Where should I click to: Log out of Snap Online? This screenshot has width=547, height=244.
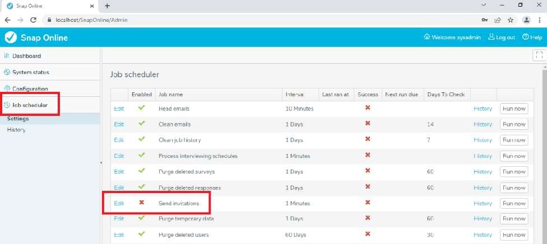point(501,37)
